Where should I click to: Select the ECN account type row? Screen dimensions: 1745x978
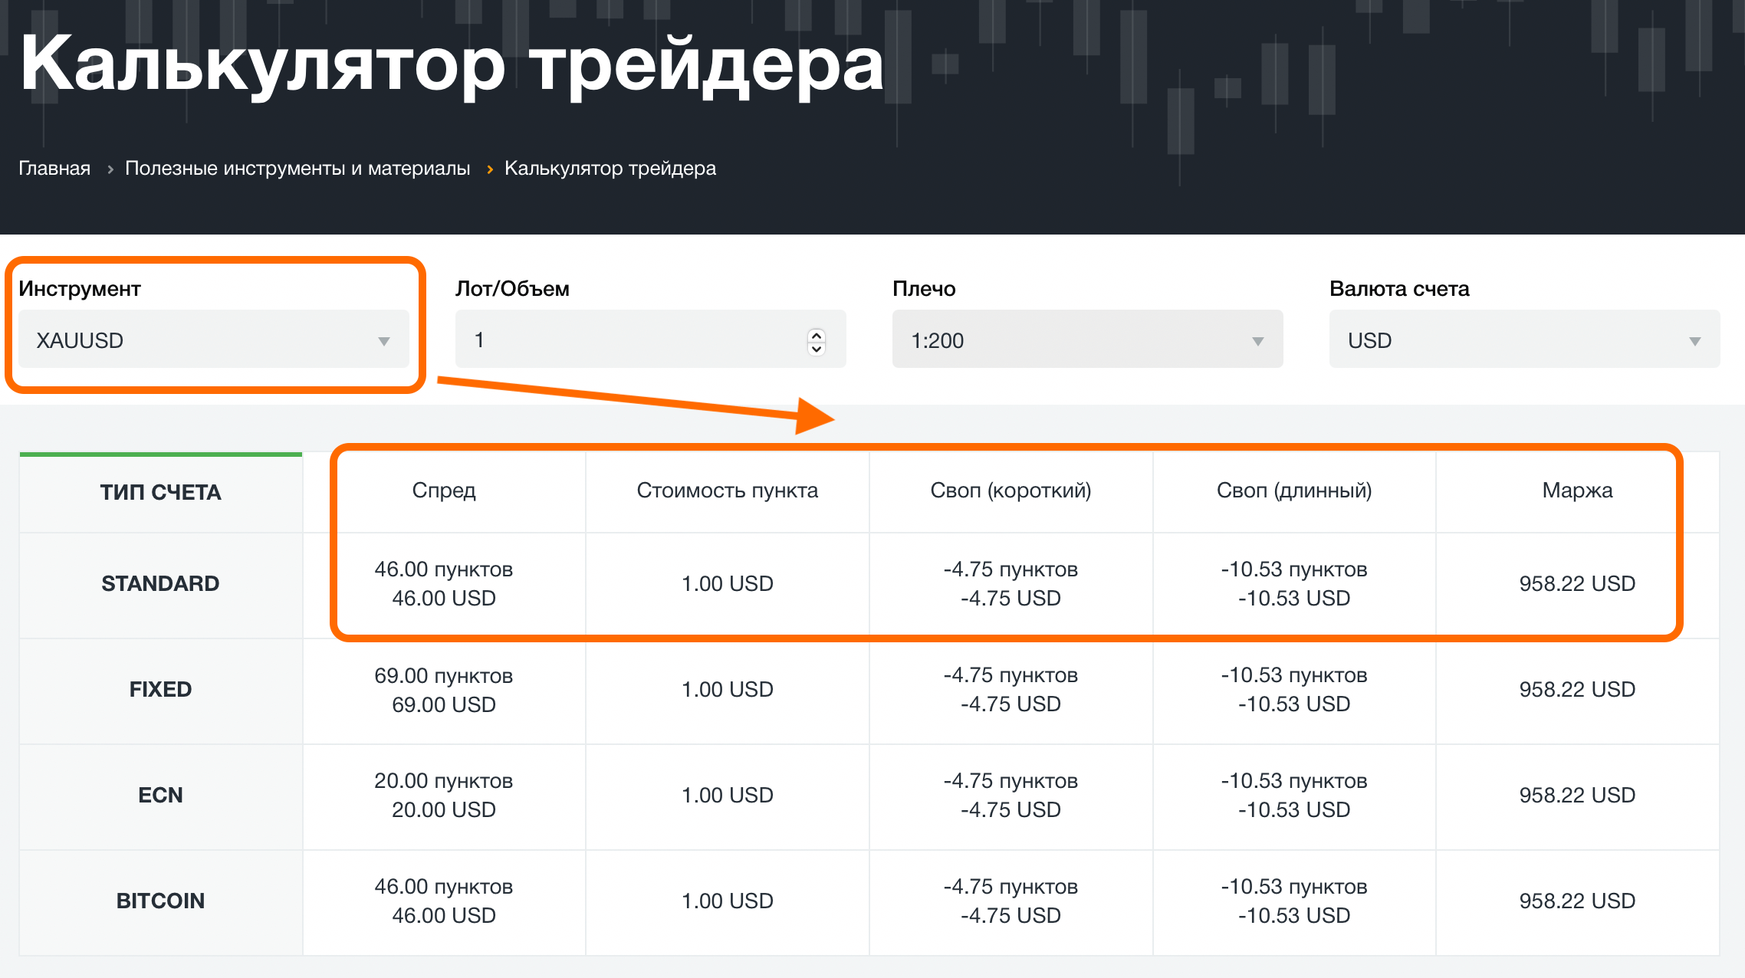160,795
